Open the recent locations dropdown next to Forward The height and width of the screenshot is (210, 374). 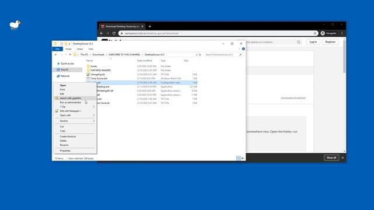click(66, 55)
